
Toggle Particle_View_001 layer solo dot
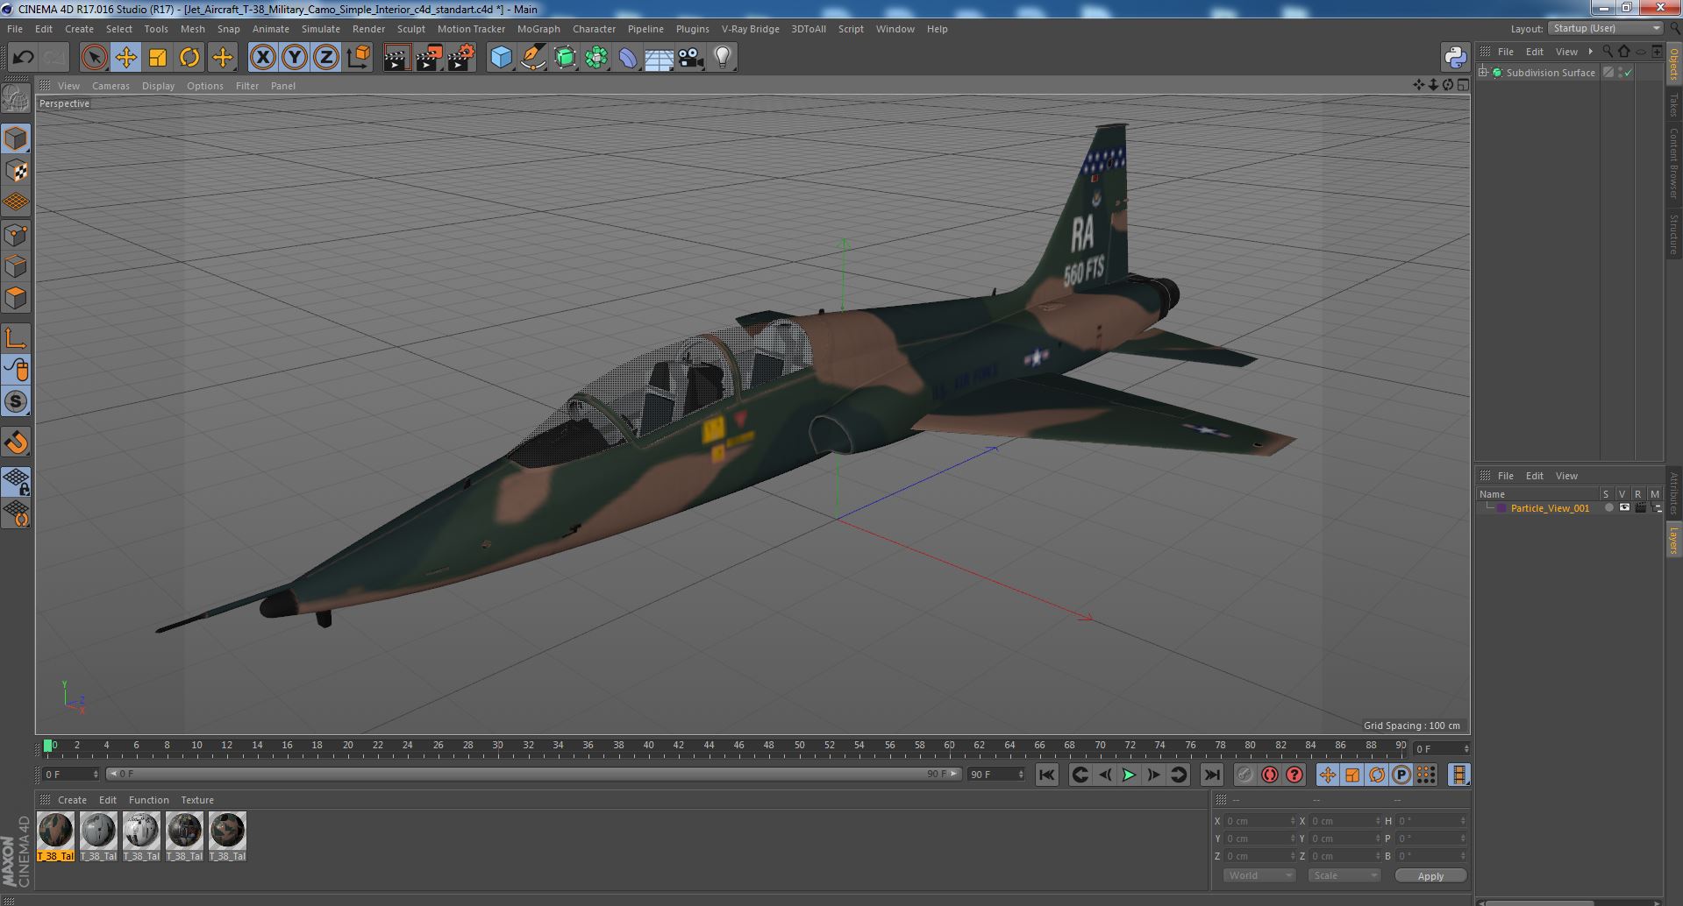tap(1608, 508)
